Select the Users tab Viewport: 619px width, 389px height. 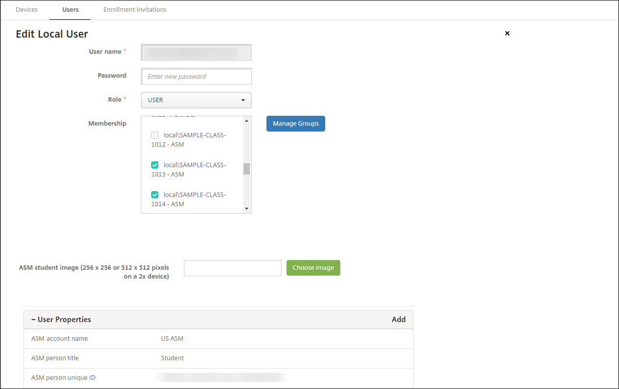tap(70, 10)
